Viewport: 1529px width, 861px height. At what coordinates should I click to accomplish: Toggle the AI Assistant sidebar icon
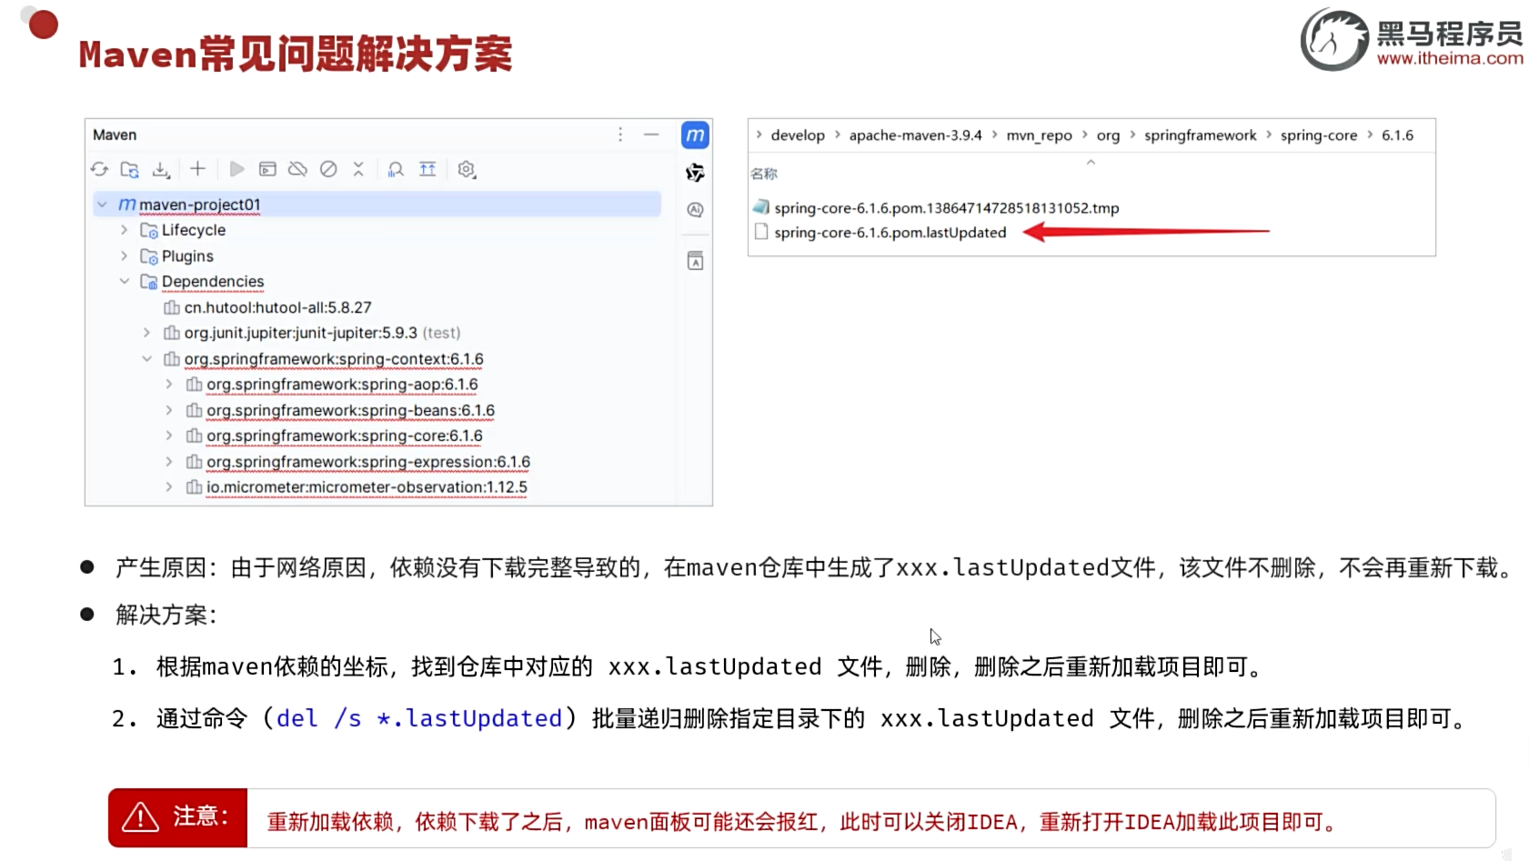click(x=694, y=208)
